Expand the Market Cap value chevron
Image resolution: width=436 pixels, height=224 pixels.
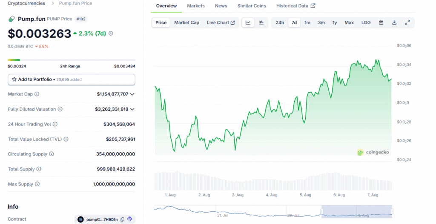(132, 94)
